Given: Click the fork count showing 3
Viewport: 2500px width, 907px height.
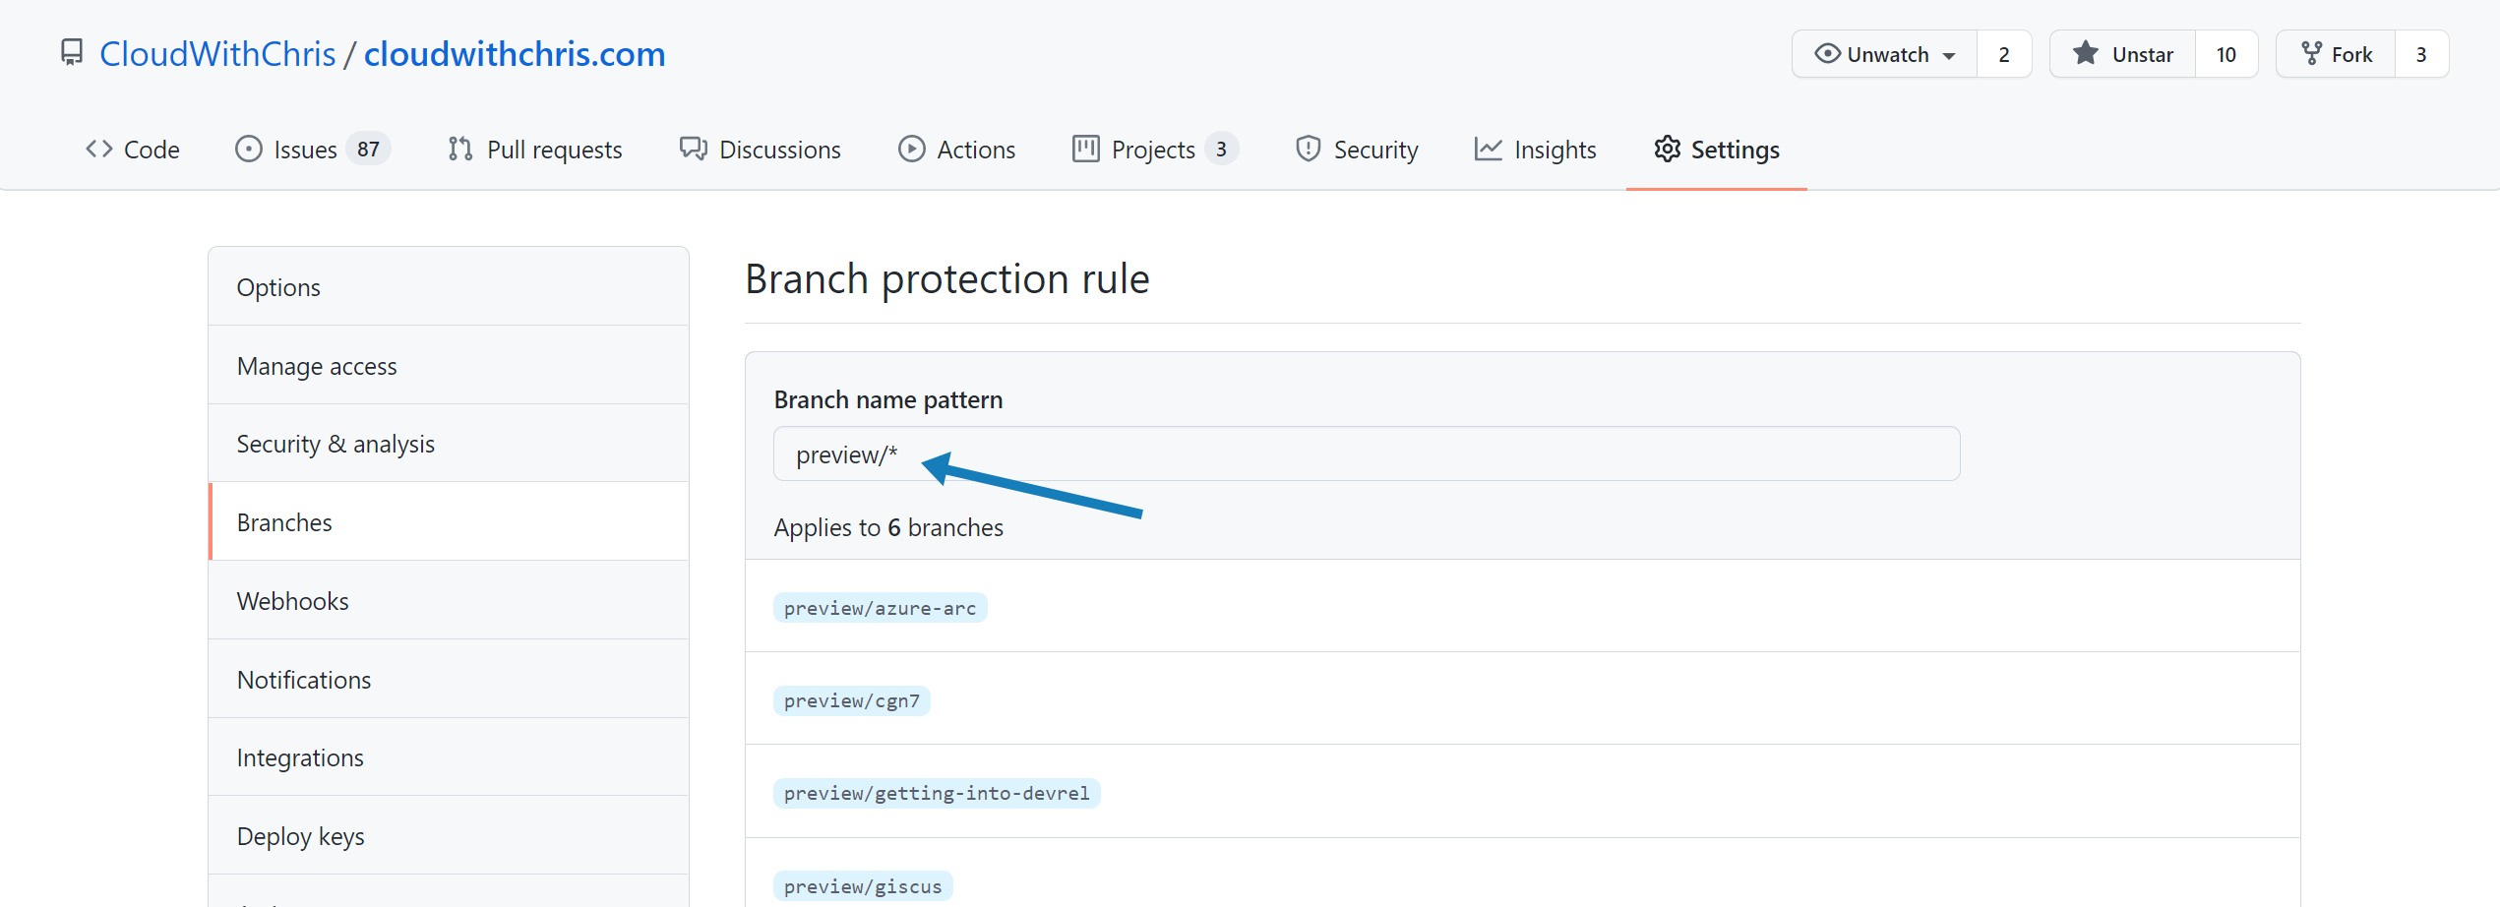Looking at the screenshot, I should [x=2421, y=53].
